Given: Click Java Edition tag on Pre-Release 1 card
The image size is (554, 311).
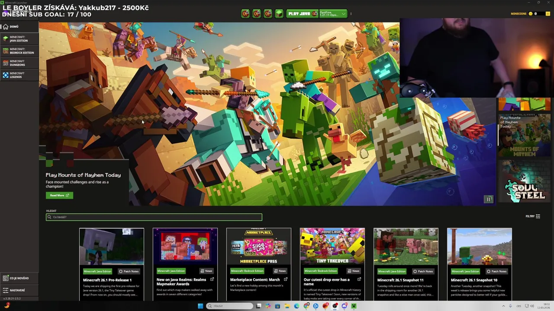Looking at the screenshot, I should [97, 271].
